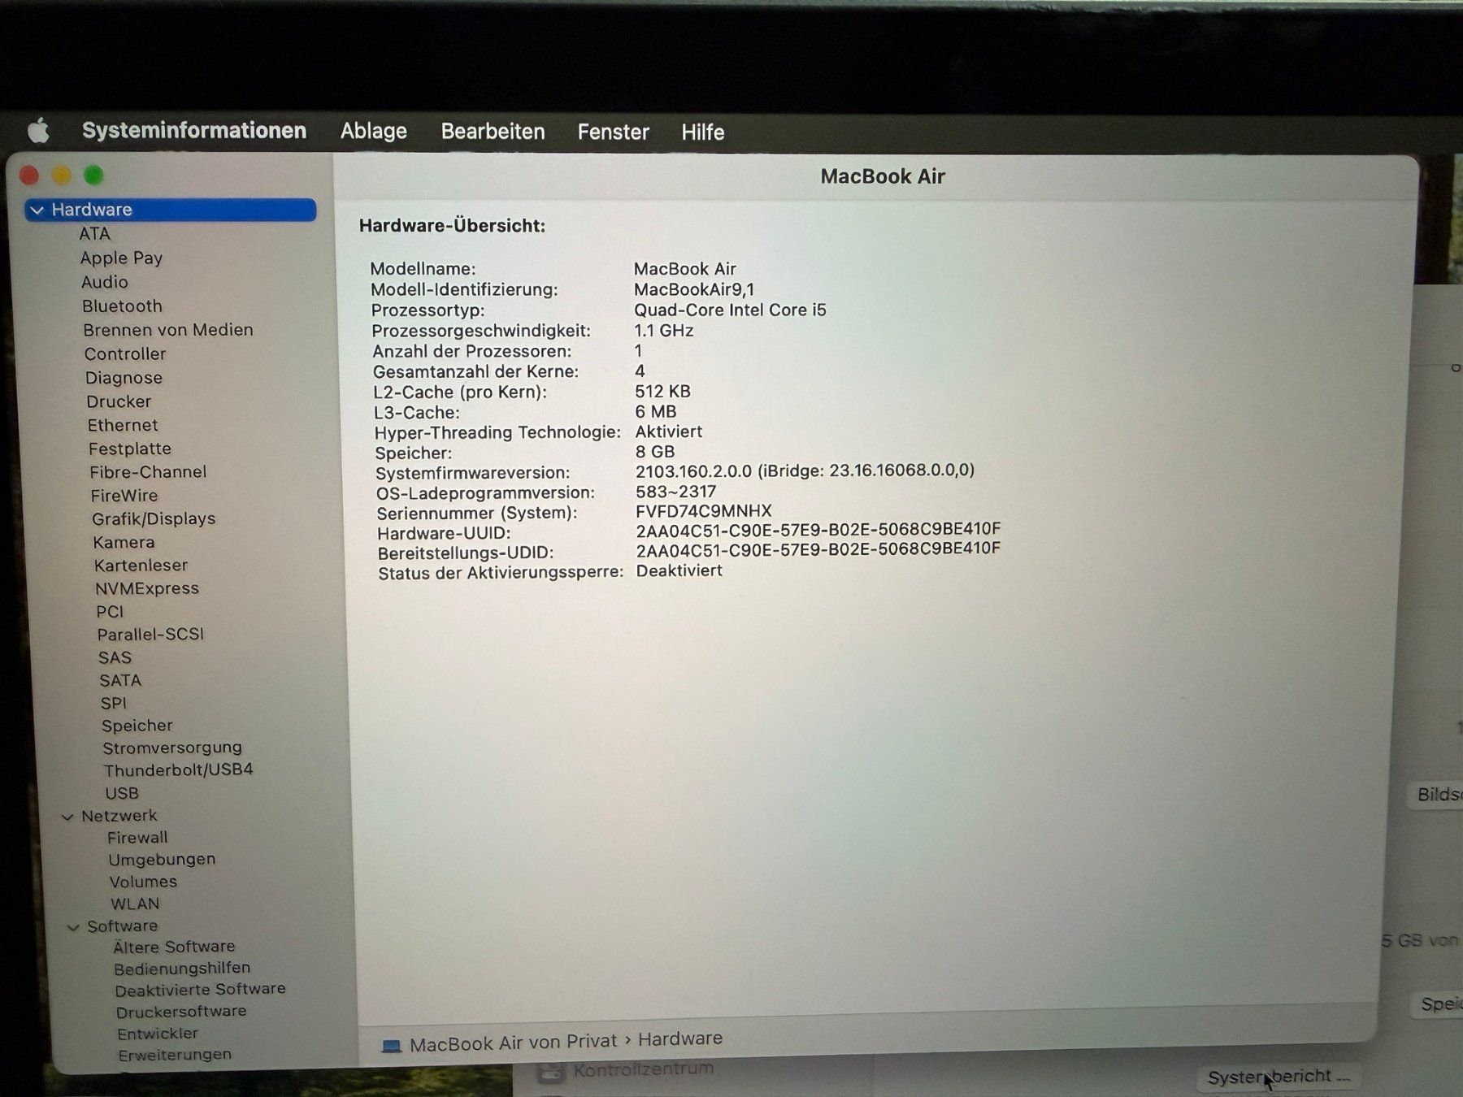This screenshot has width=1463, height=1097.
Task: Click 'Hardware' in the path bar
Action: coord(680,1039)
